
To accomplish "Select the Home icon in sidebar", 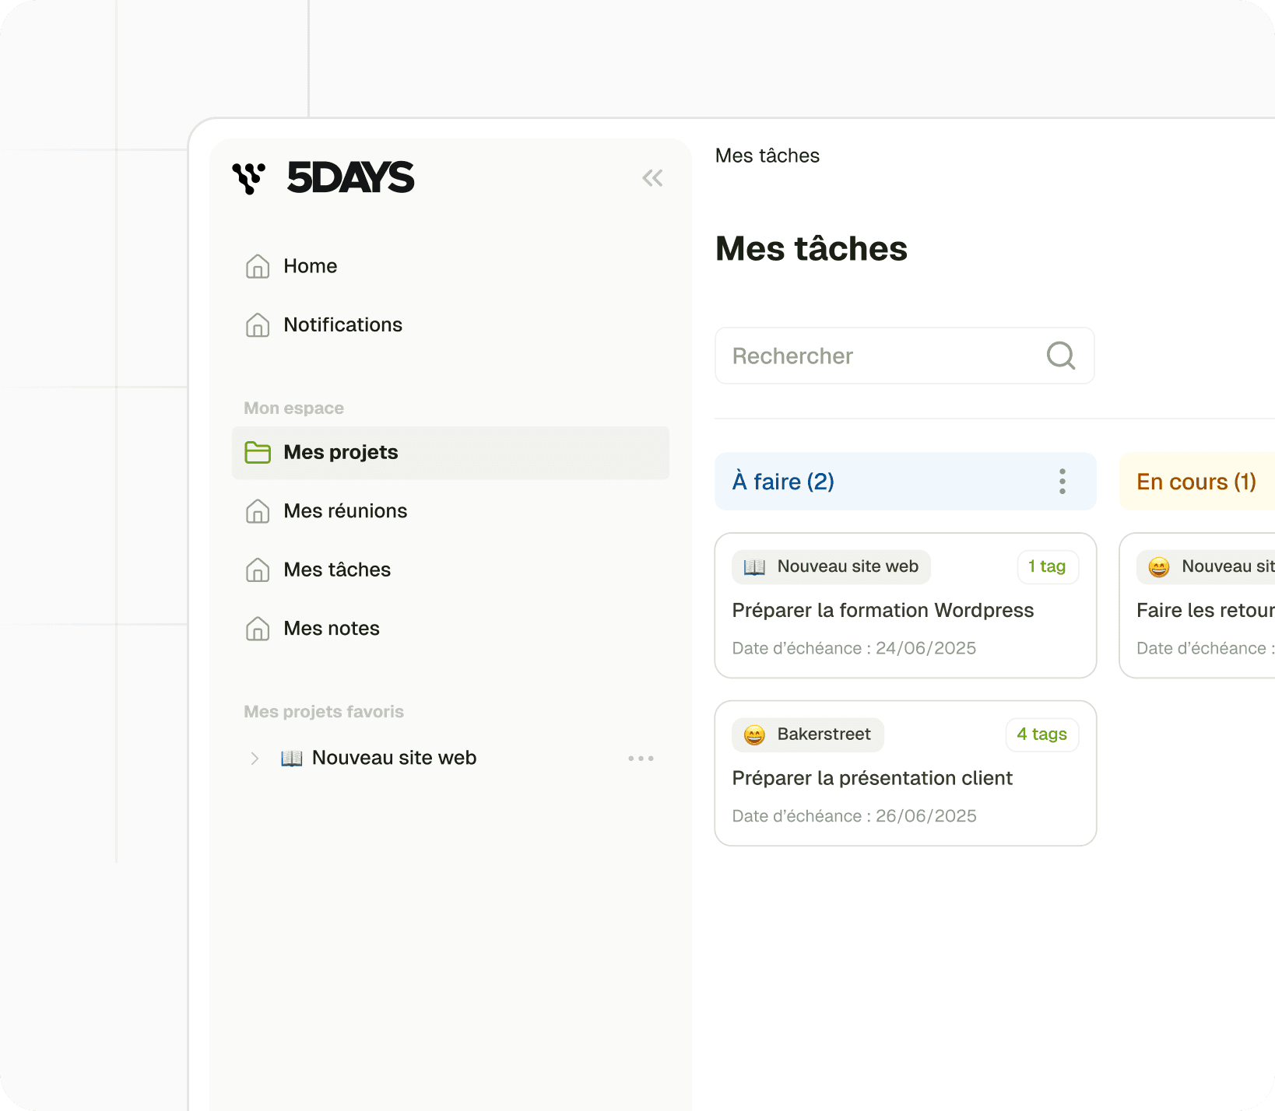I will [x=258, y=266].
